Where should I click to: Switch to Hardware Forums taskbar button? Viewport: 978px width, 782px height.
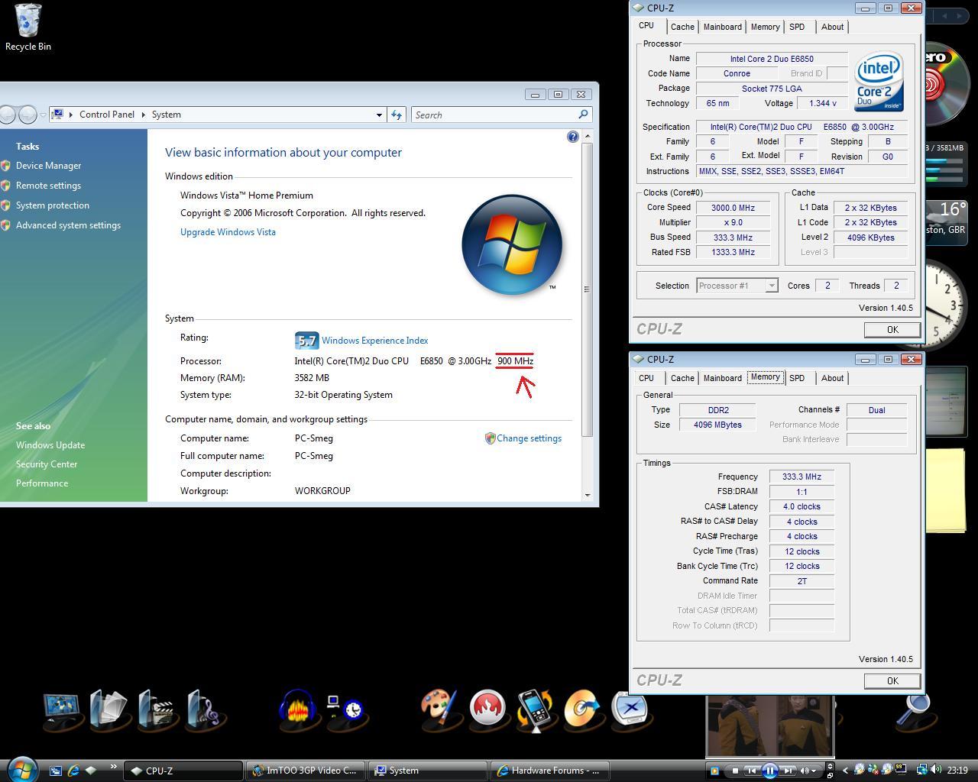550,771
